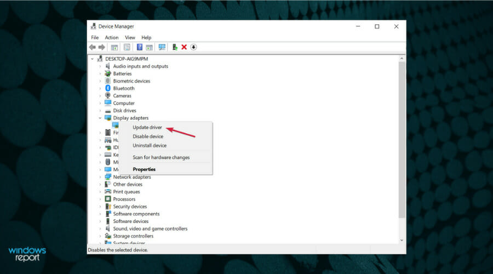Viewport: 493px width, 274px height.
Task: Click the Network adapters category icon
Action: [x=108, y=177]
